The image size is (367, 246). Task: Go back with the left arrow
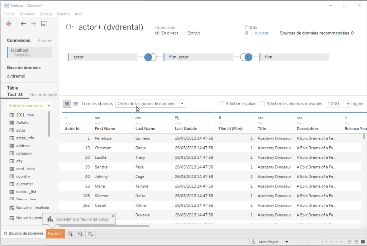(x=23, y=23)
